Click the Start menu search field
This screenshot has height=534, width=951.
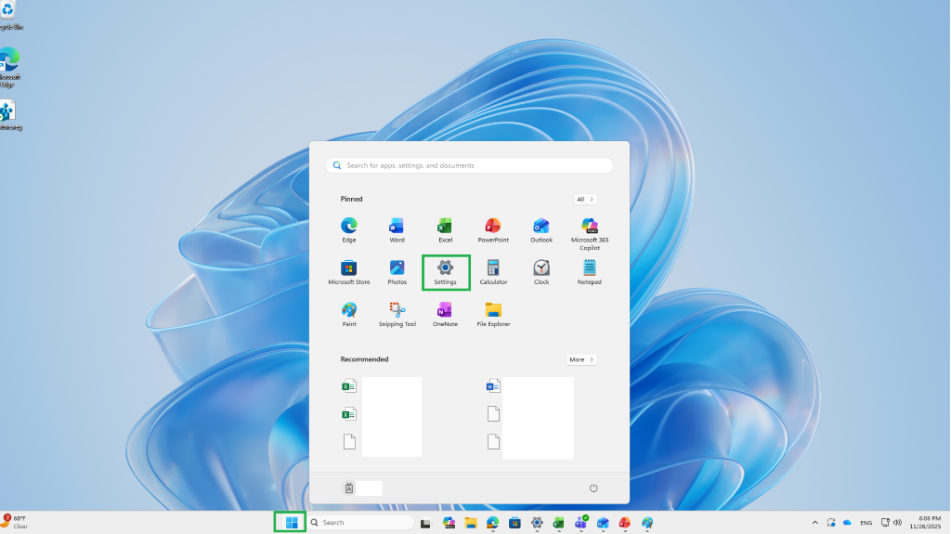469,165
